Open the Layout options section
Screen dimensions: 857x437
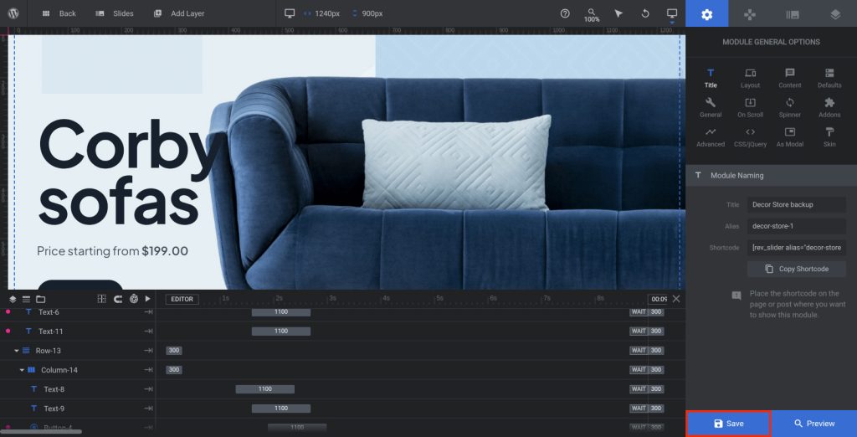(x=751, y=78)
